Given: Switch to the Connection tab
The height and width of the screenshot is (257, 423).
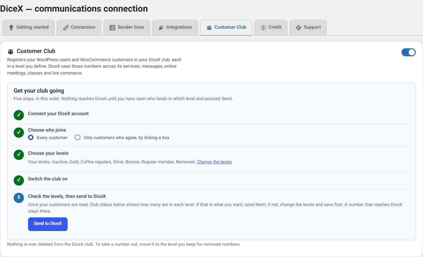Looking at the screenshot, I should click(79, 28).
